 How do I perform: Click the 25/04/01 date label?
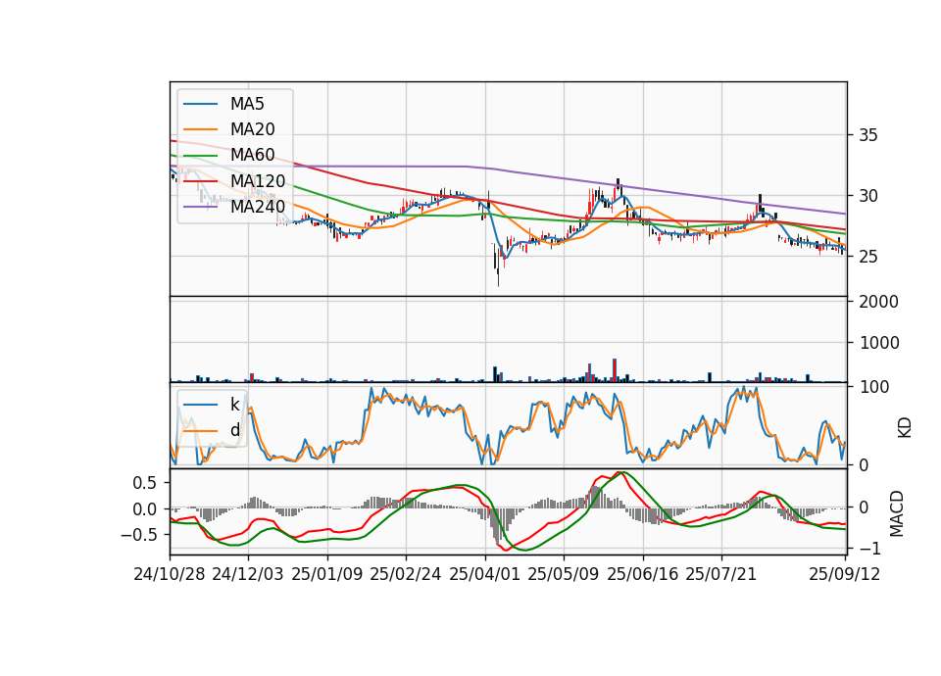pos(484,574)
